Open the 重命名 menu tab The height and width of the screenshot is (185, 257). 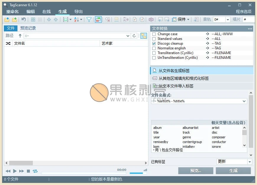click(12, 12)
